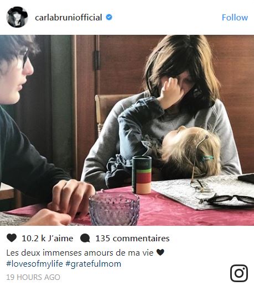This screenshot has height=286, width=254.
Task: View the 135 commentaires link
Action: click(x=132, y=239)
